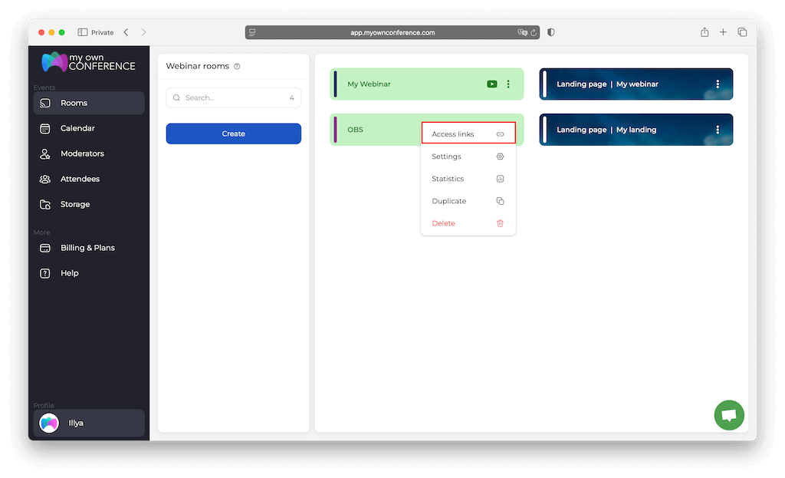Viewport: 785px width, 478px height.
Task: Open the Help page
Action: pyautogui.click(x=89, y=273)
